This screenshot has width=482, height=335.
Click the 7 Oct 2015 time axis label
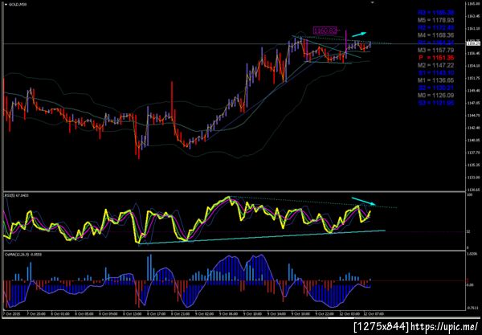click(x=10, y=314)
